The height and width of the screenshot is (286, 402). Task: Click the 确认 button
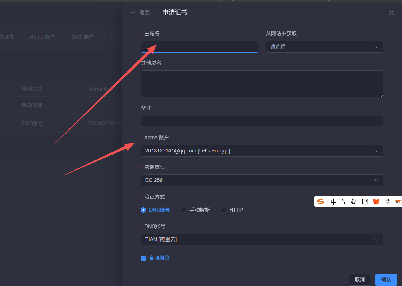click(x=386, y=279)
